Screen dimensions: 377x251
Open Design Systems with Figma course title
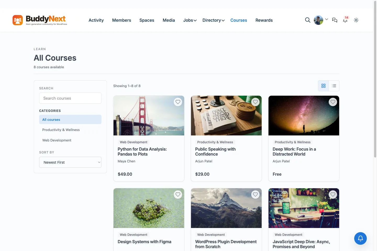(x=144, y=242)
